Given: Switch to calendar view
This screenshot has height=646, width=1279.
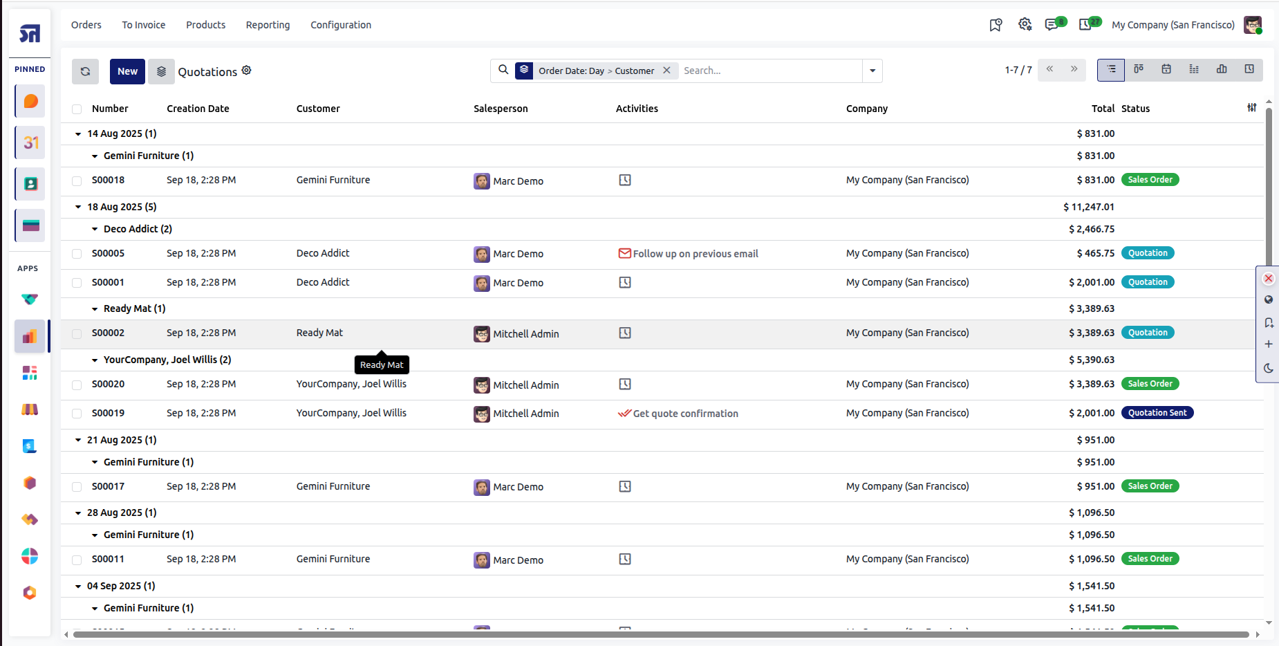Looking at the screenshot, I should point(1166,70).
